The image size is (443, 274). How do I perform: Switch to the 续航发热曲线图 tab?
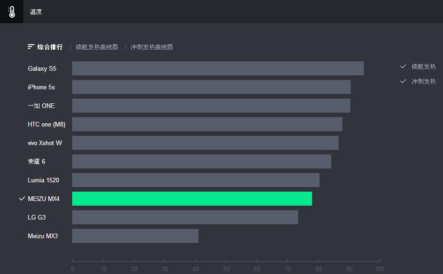(x=96, y=47)
